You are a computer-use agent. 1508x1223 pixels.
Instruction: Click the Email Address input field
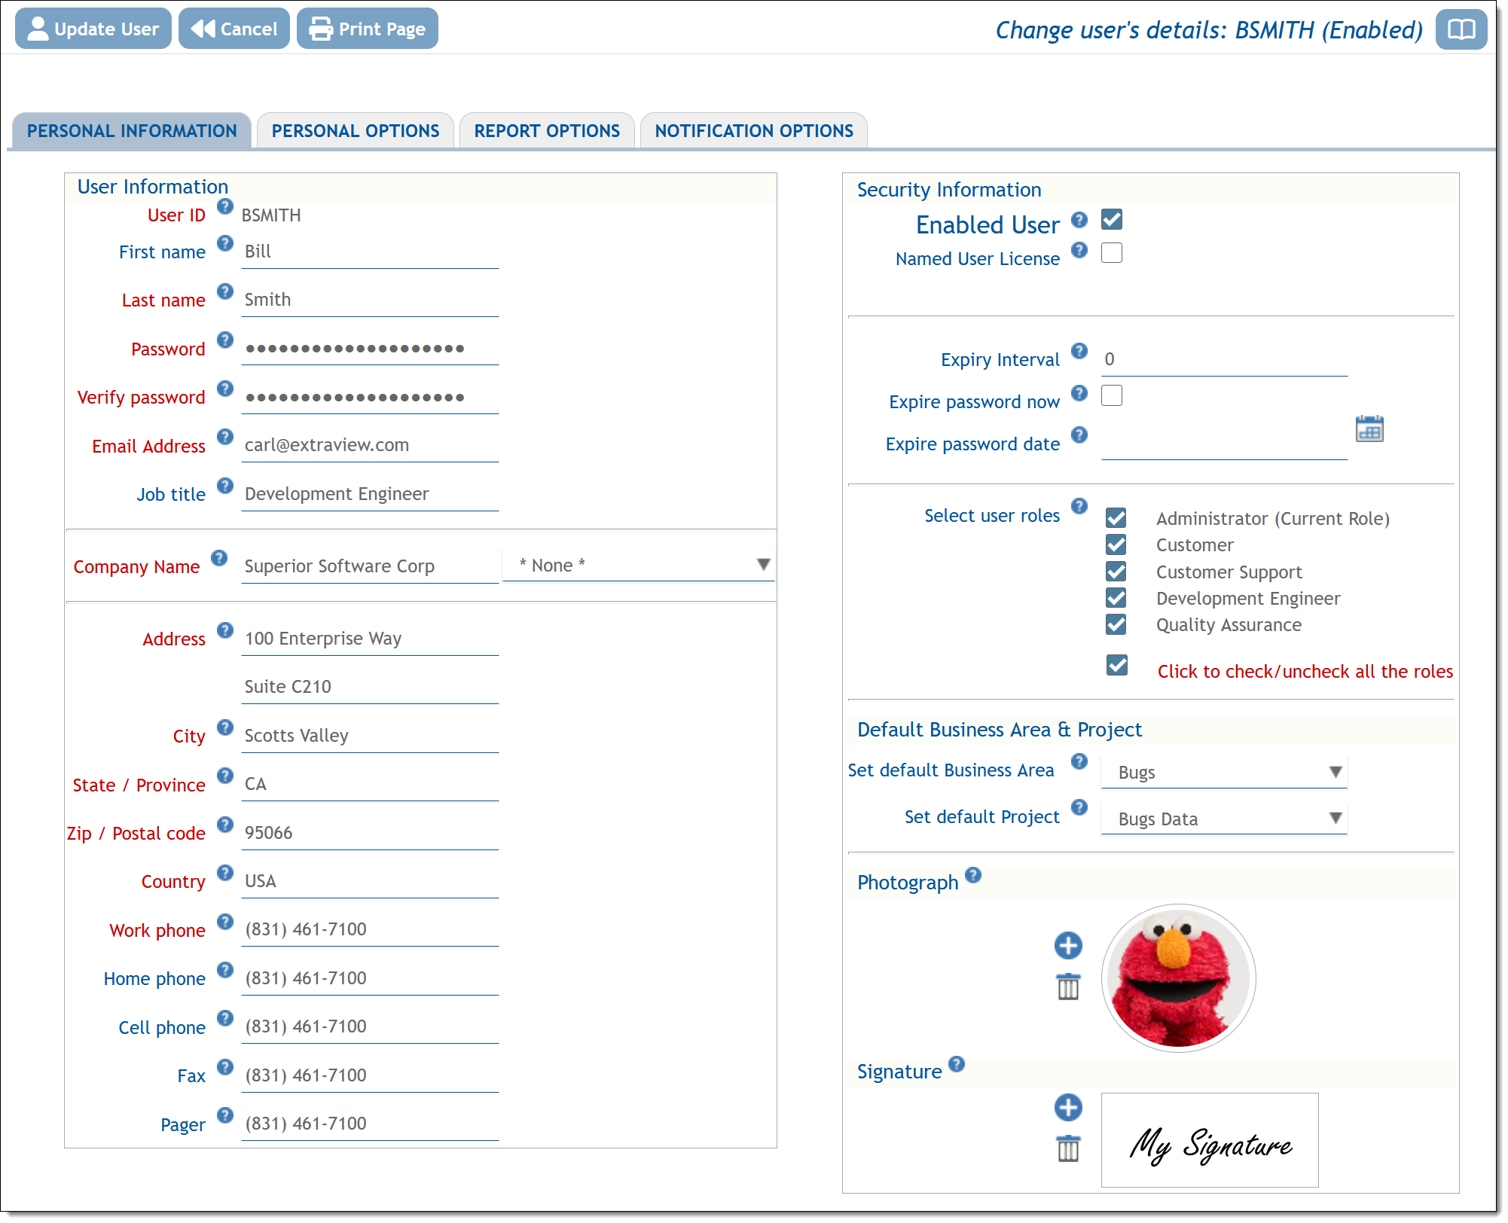370,446
